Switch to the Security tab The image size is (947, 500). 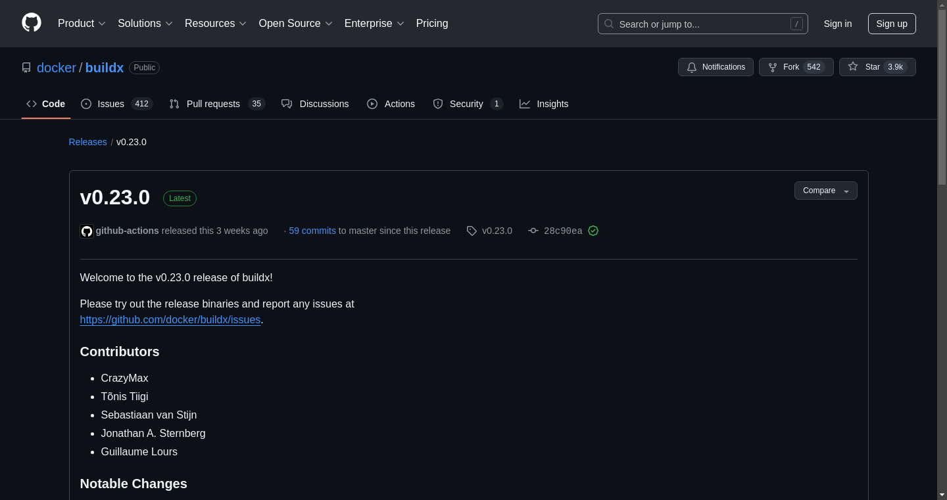point(468,104)
